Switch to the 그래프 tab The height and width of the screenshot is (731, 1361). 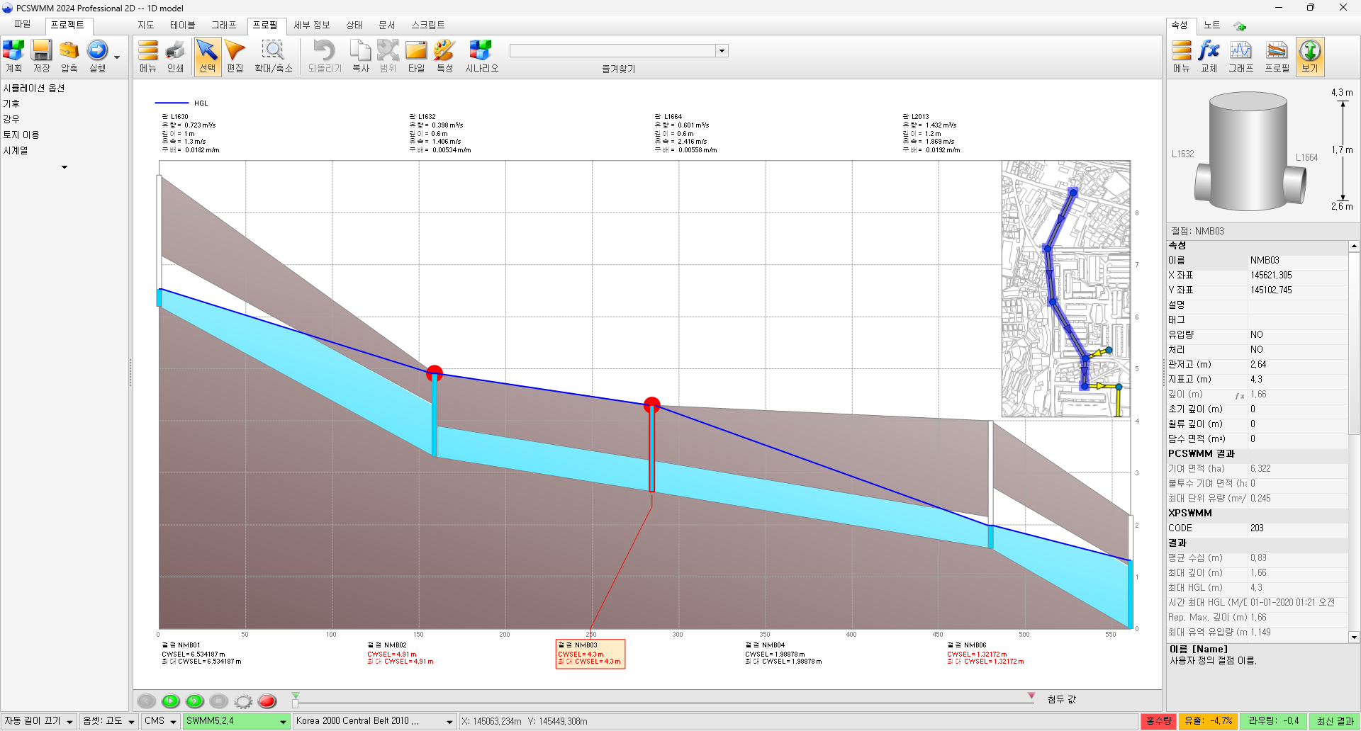(x=224, y=25)
